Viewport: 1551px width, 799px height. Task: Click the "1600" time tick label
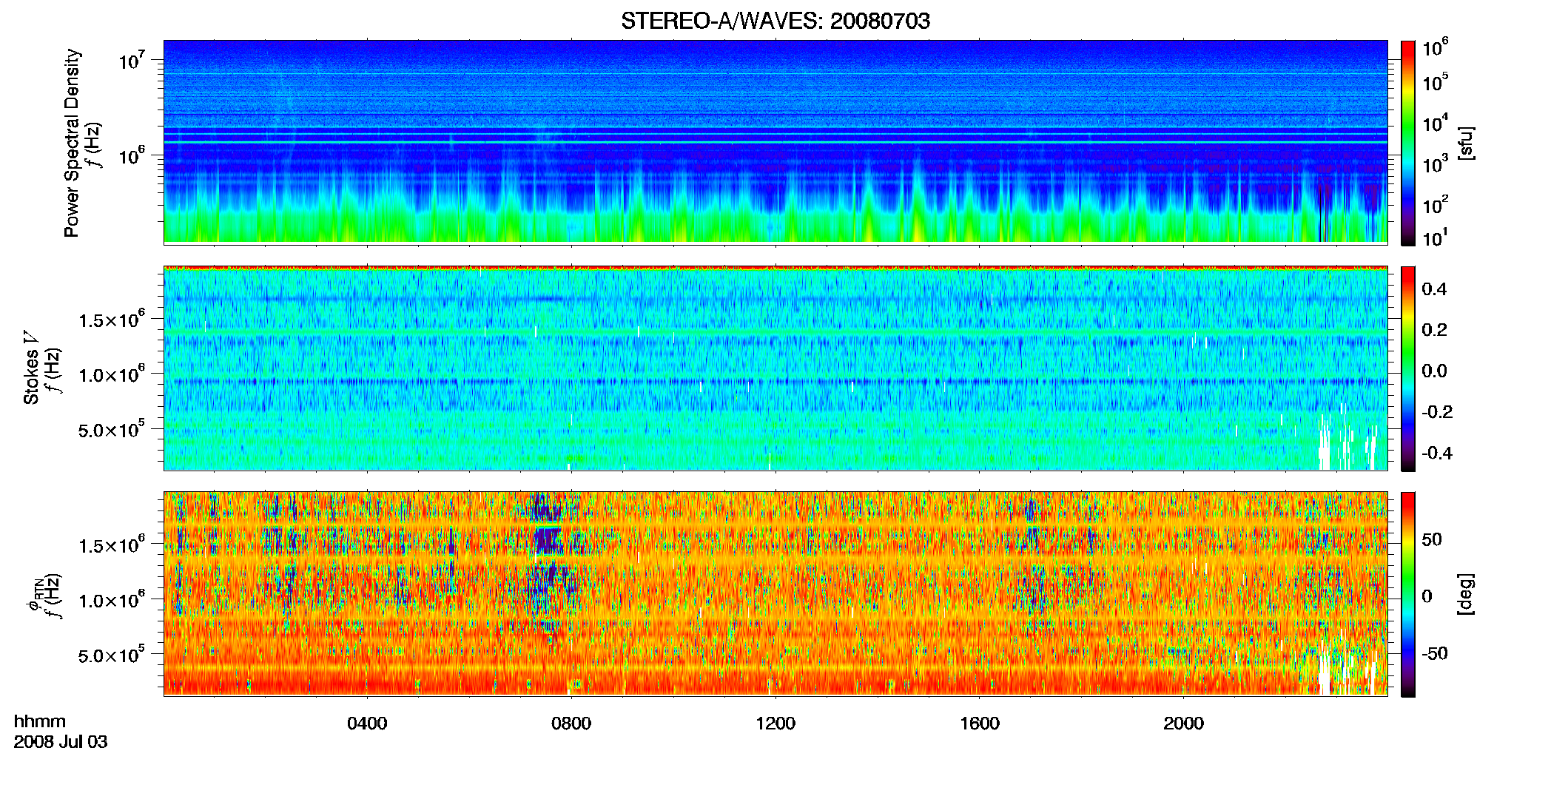click(980, 723)
